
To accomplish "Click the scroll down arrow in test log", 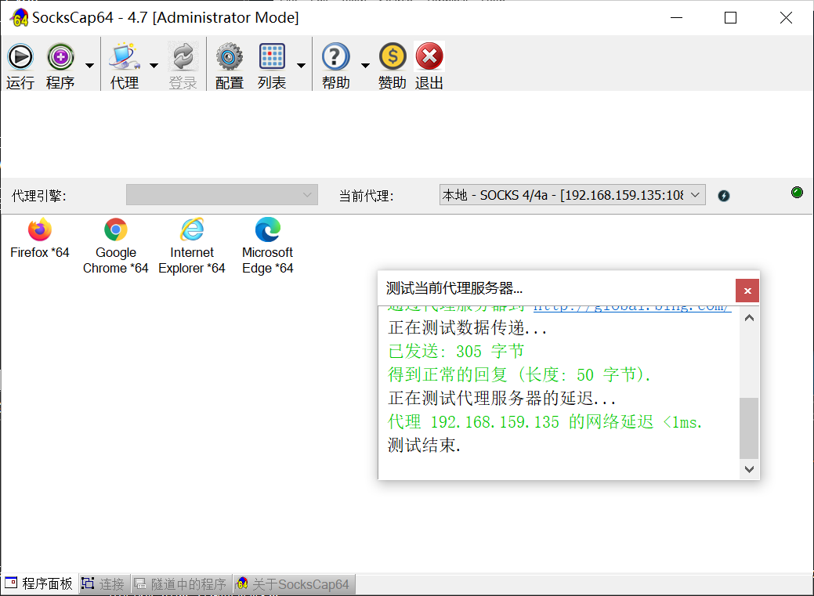I will coord(749,469).
